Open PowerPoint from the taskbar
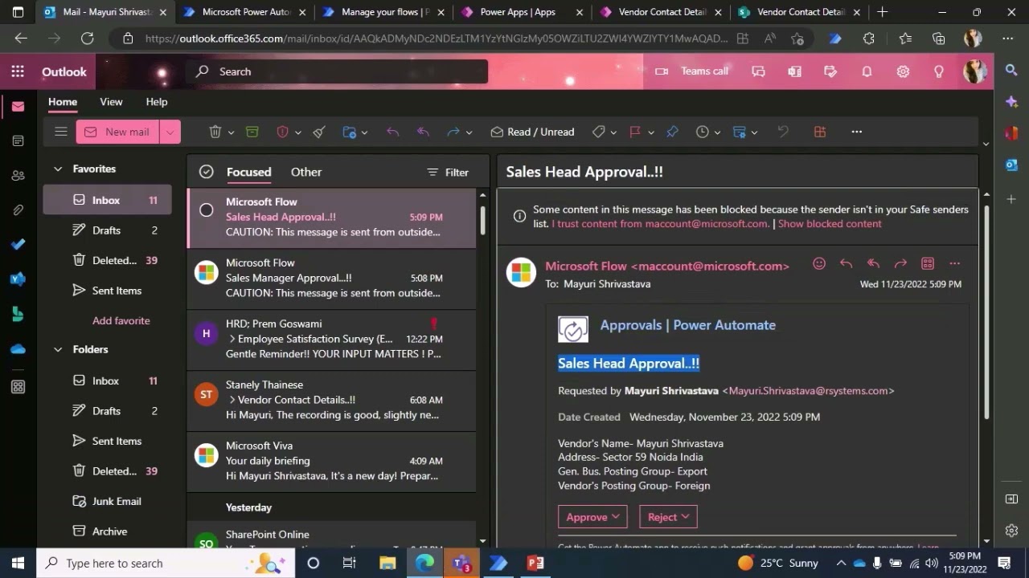 click(535, 563)
